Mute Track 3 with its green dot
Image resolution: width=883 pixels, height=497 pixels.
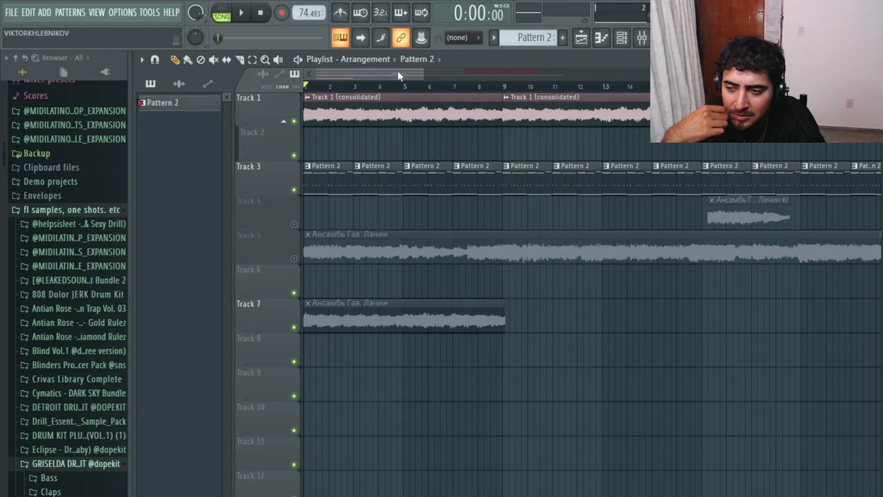tap(294, 190)
